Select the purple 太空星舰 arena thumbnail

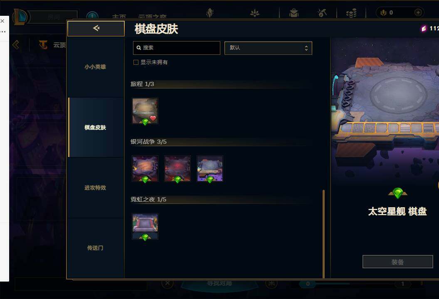click(x=210, y=169)
